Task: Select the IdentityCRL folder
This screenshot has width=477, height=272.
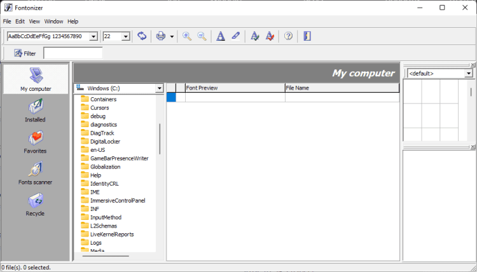Action: [x=104, y=184]
